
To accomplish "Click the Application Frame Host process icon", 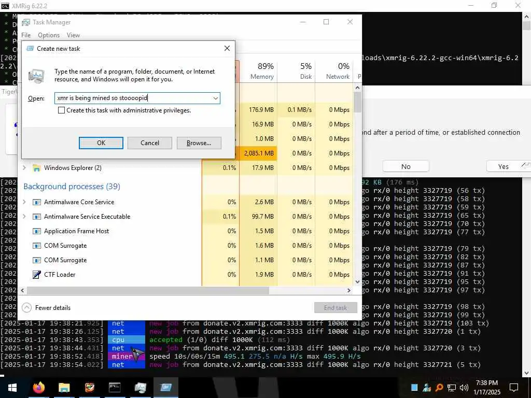I will 37,231.
